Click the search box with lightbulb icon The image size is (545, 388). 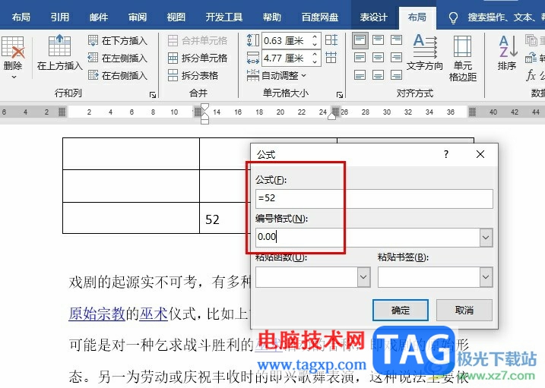point(496,17)
